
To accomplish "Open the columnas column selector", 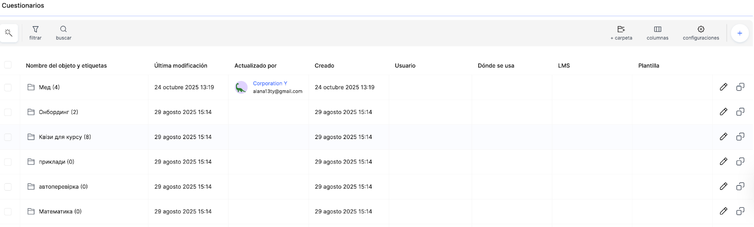I will click(x=657, y=33).
